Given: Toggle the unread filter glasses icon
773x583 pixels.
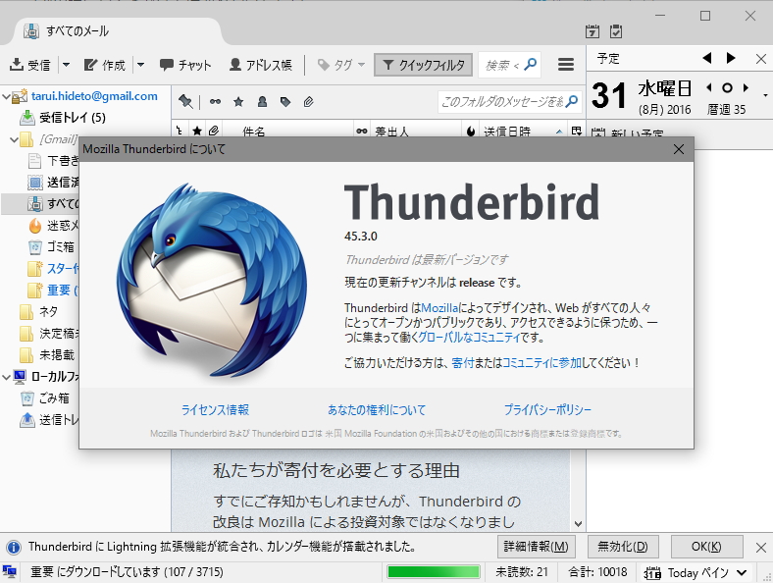Looking at the screenshot, I should click(x=215, y=102).
